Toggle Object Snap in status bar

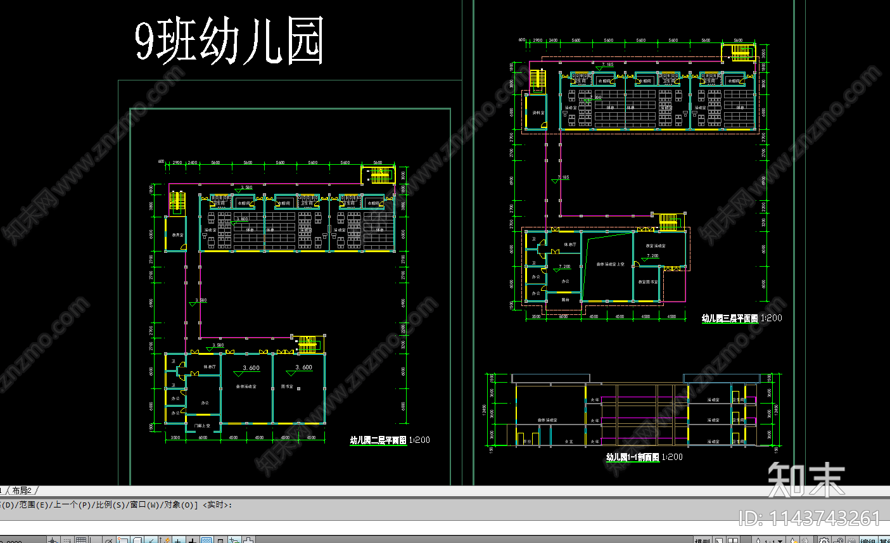(x=122, y=540)
